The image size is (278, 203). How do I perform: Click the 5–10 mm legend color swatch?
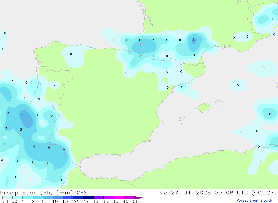point(48,197)
